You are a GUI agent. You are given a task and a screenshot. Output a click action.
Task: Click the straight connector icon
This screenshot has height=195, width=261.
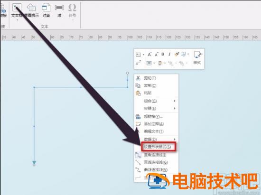coord(138,162)
